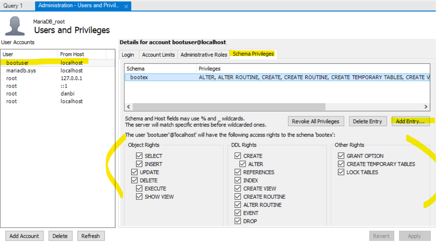Select the Schema Privileges tab
This screenshot has width=446, height=245.
(x=253, y=54)
